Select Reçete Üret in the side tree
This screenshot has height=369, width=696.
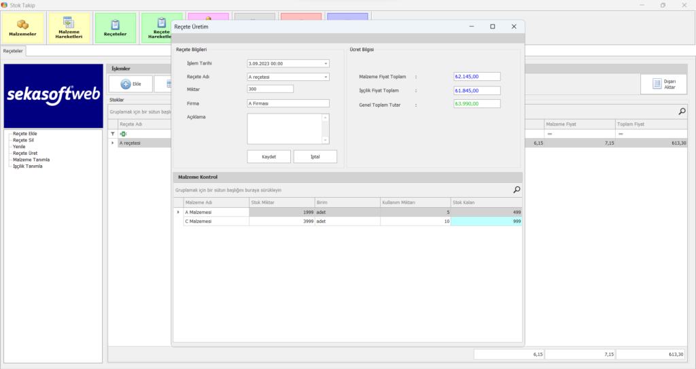(x=25, y=154)
